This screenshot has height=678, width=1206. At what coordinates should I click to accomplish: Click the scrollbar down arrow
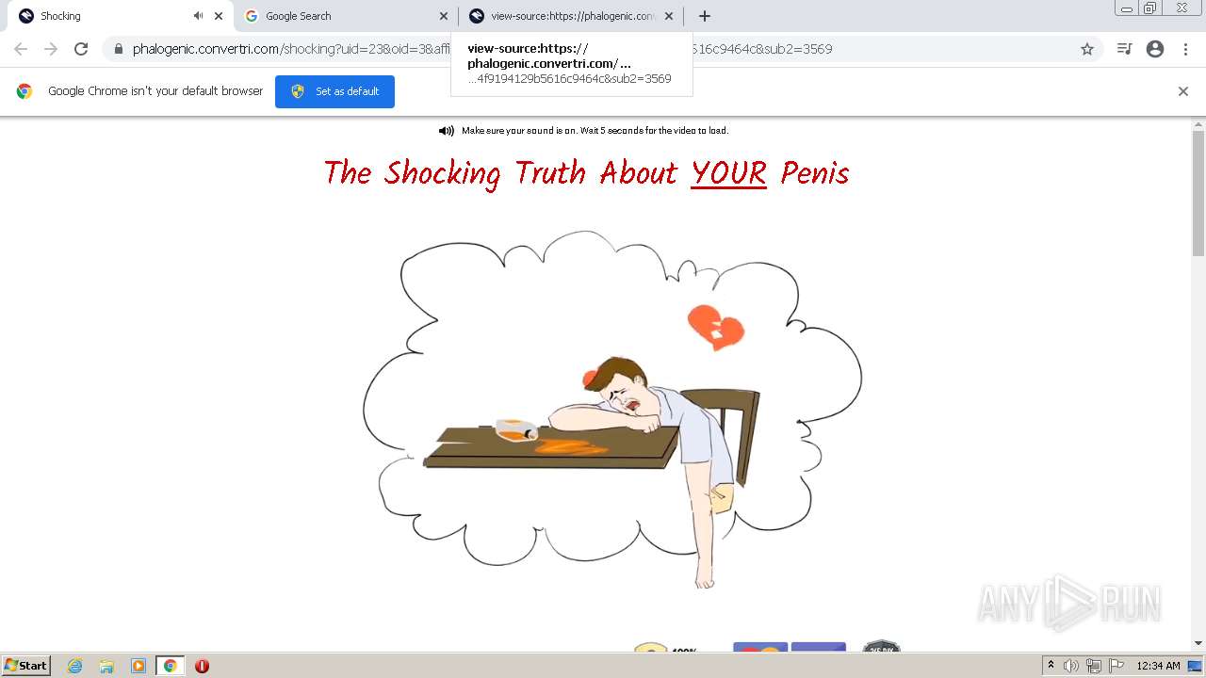point(1198,643)
